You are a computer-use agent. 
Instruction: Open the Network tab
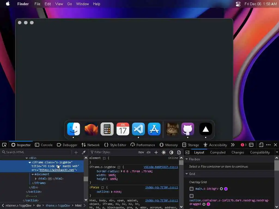click(x=90, y=145)
